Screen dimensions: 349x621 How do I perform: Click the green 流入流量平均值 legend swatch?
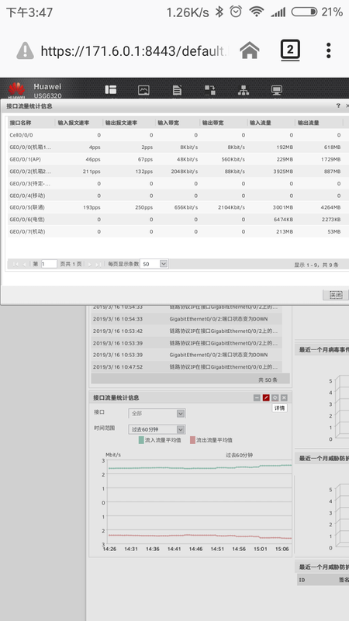(141, 440)
